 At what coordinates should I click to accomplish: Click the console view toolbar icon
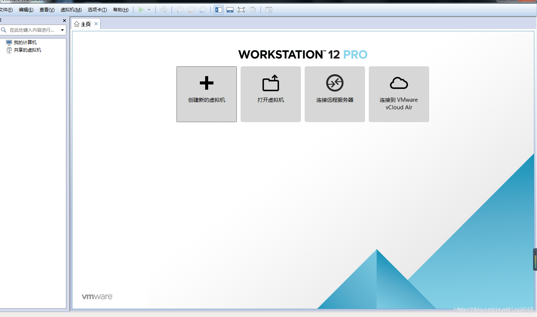coord(269,10)
